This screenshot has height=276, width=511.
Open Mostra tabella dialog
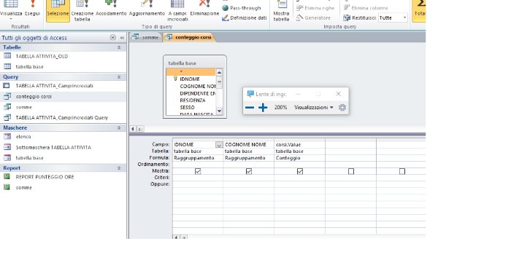tap(281, 10)
